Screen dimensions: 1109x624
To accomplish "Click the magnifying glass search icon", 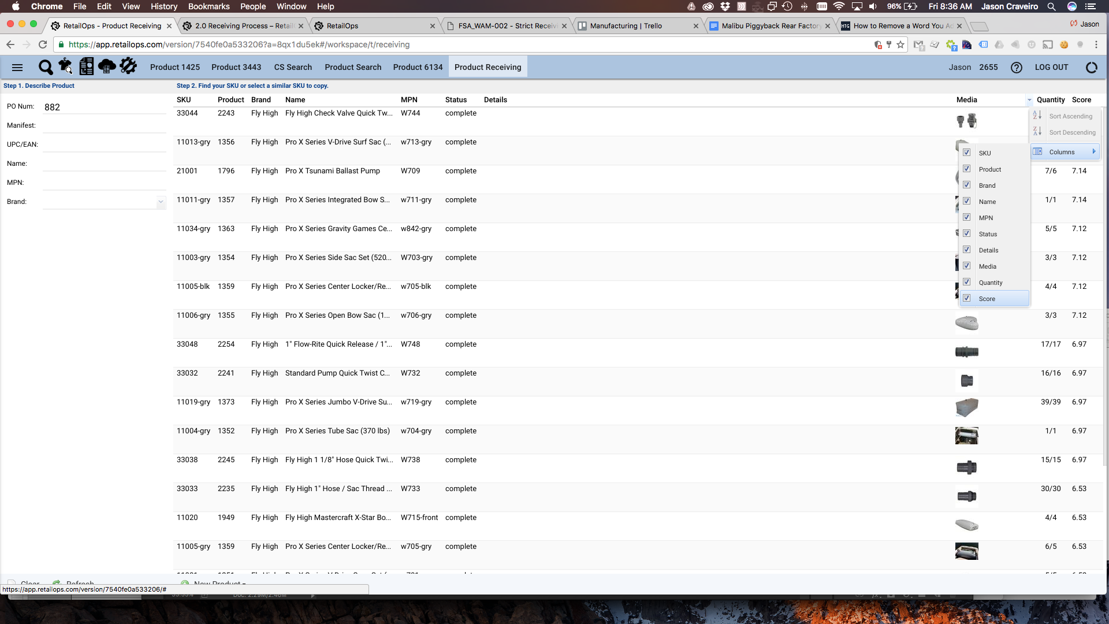I will [x=45, y=68].
